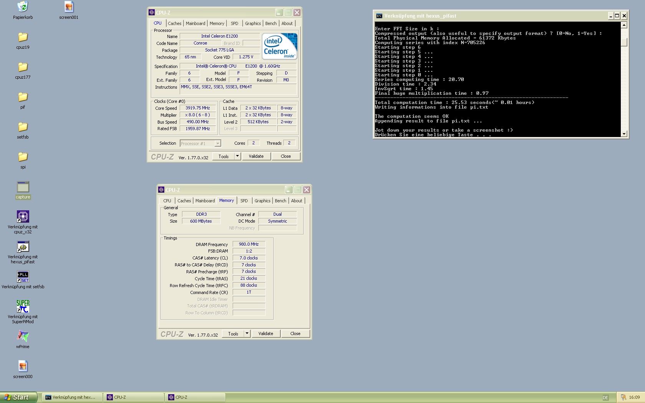
Task: Click the Memory Type DDR3 value
Action: [x=201, y=214]
